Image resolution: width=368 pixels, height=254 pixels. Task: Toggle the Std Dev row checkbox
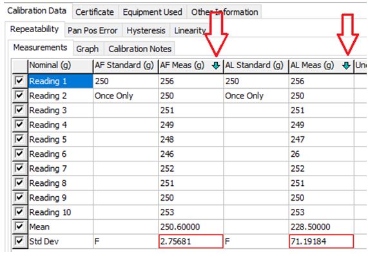(x=19, y=241)
